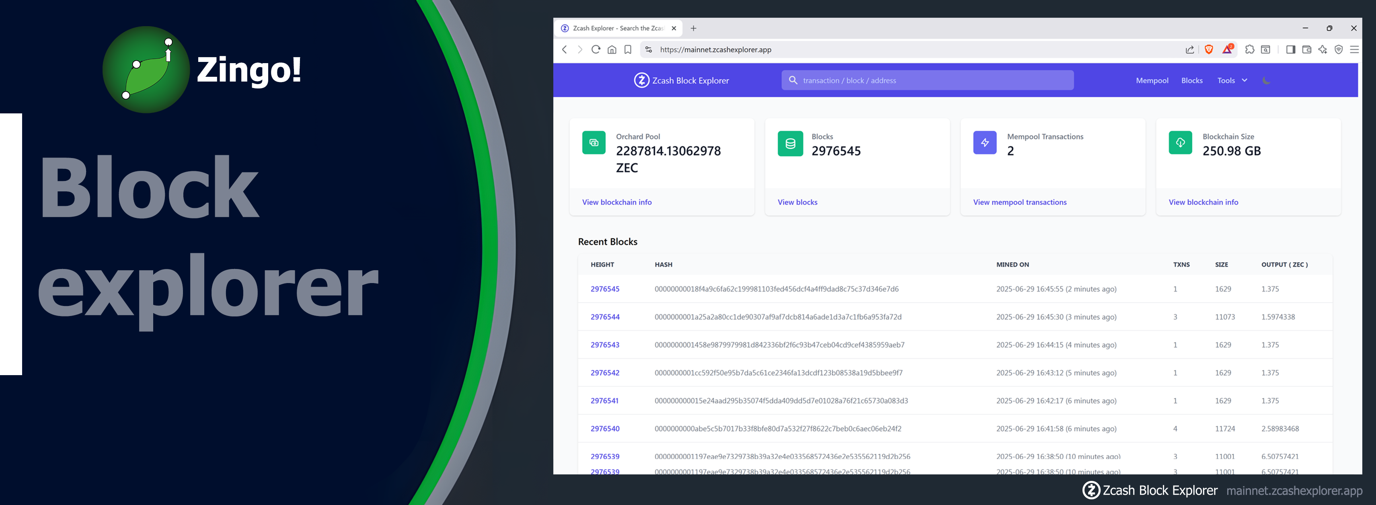Open block height 2976542

[x=605, y=372]
